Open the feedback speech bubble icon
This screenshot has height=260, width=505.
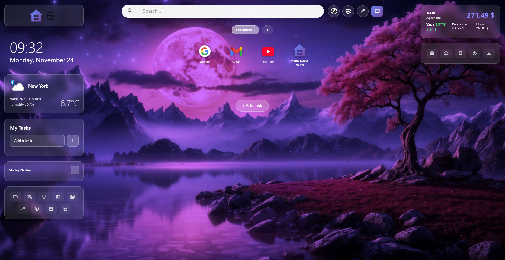click(x=377, y=11)
